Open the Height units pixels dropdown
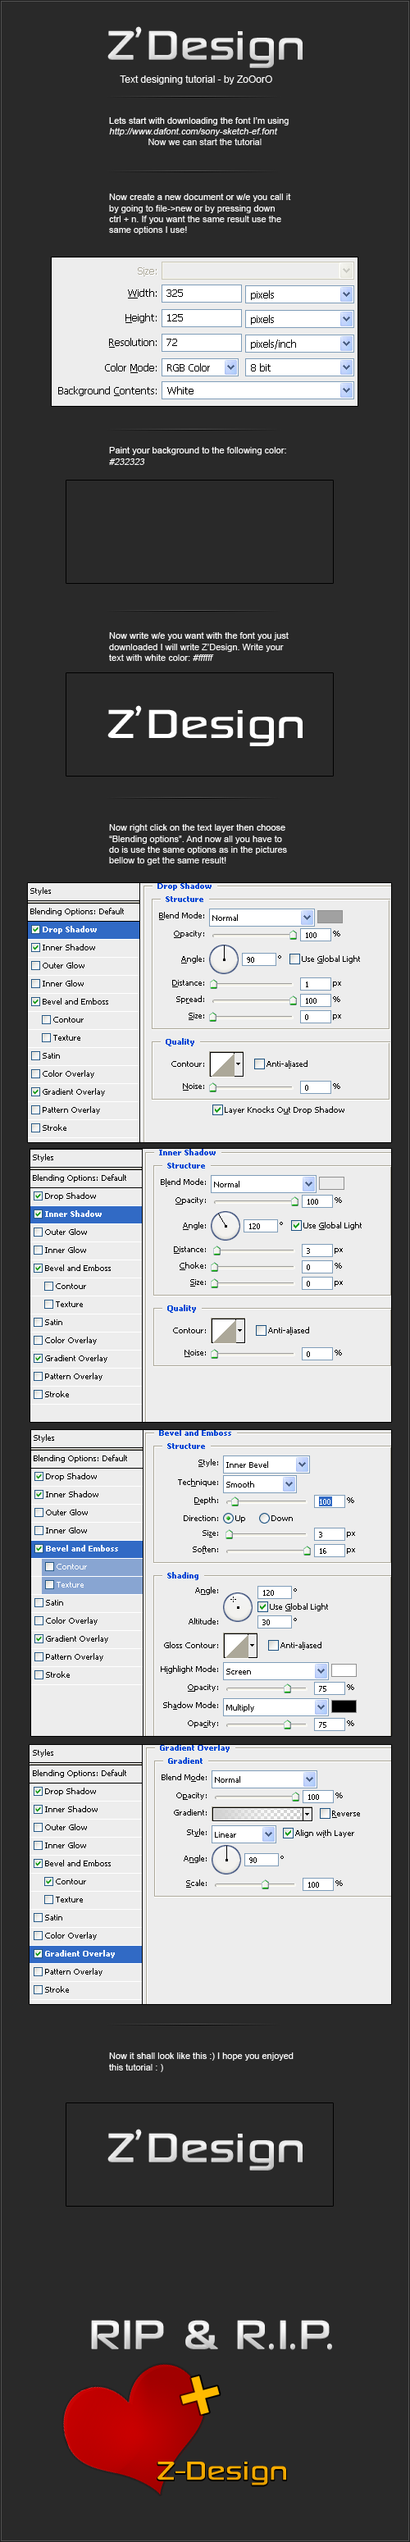Image resolution: width=410 pixels, height=2542 pixels. click(x=299, y=319)
